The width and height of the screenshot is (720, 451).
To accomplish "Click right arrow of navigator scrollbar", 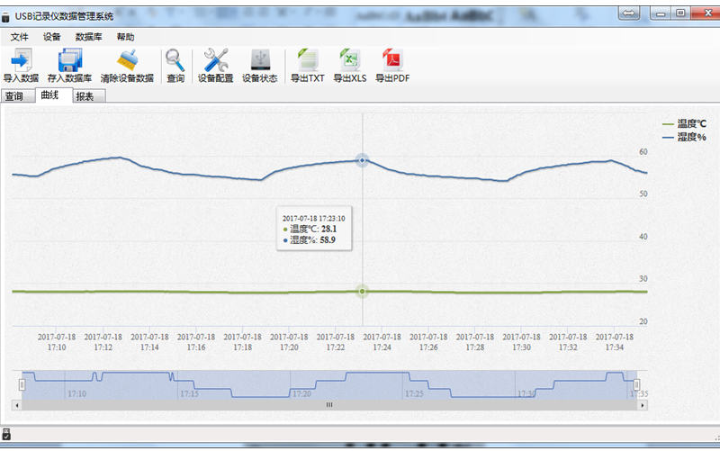I will click(x=642, y=405).
